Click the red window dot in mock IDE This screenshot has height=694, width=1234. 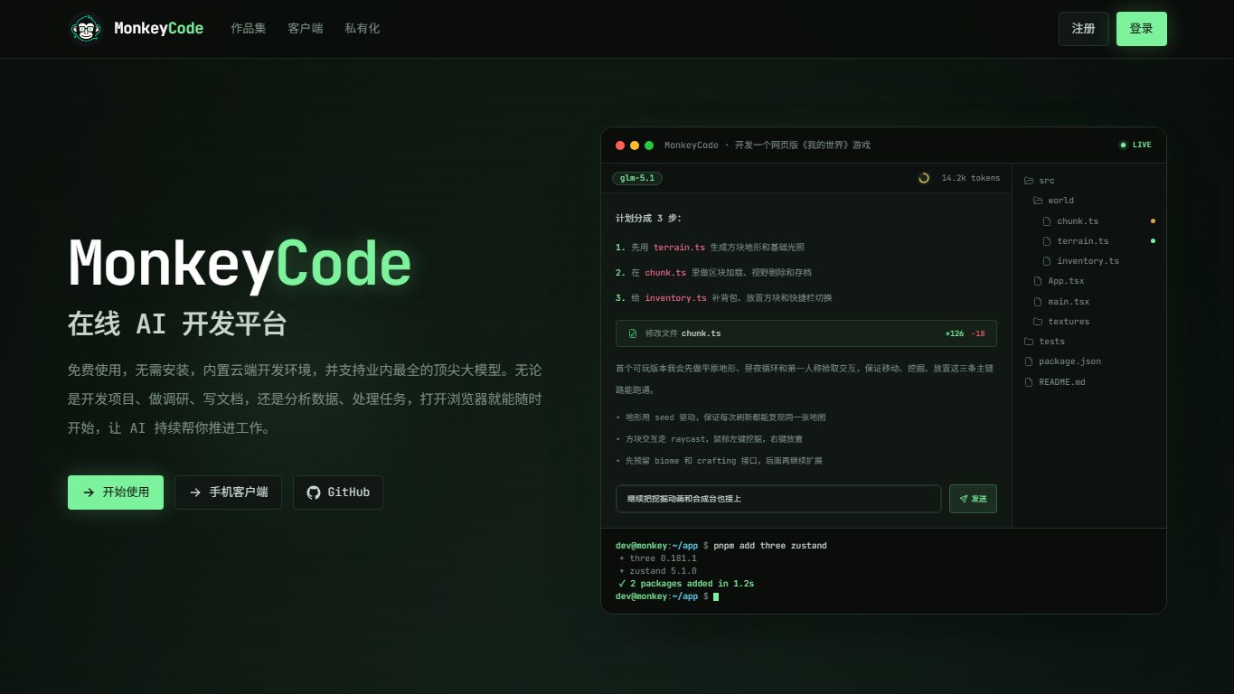pyautogui.click(x=620, y=145)
